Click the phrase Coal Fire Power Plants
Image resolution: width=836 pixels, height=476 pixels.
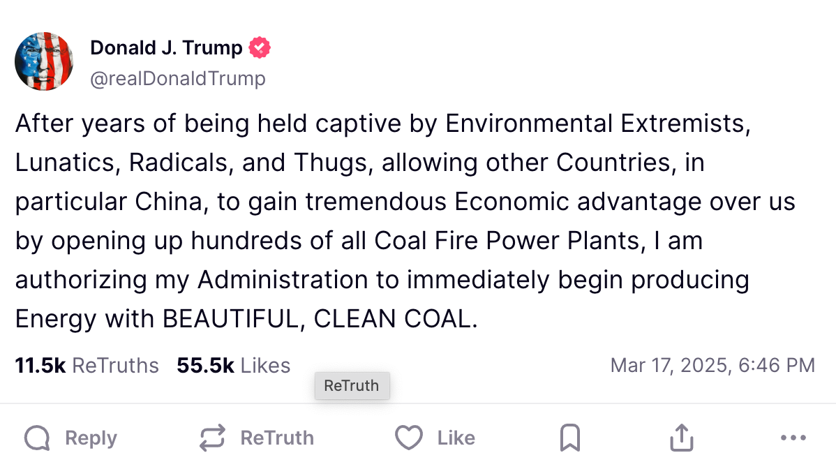click(x=507, y=241)
